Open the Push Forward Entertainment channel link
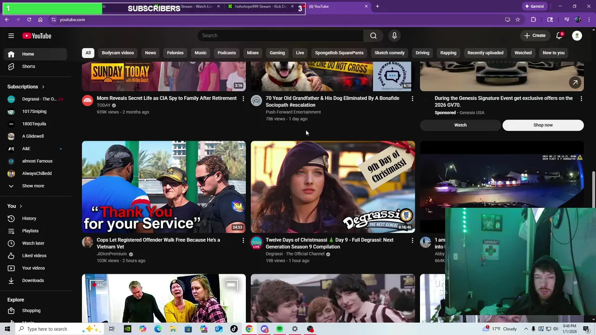 tap(293, 112)
